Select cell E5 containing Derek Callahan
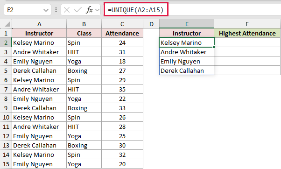This screenshot has width=281, height=169. (x=187, y=70)
